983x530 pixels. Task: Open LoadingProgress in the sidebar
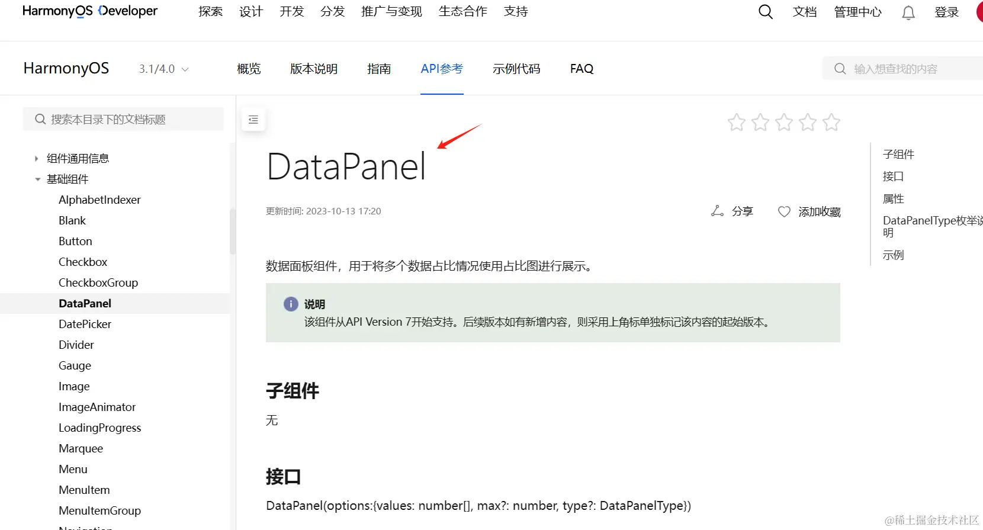(99, 428)
